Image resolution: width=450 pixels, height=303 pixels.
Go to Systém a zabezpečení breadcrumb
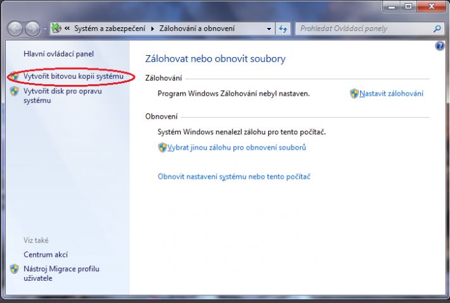click(110, 29)
